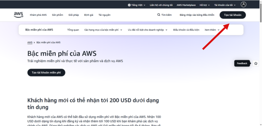Open Giải pháp menu
Image resolution: width=262 pixels, height=126 pixels.
click(73, 15)
